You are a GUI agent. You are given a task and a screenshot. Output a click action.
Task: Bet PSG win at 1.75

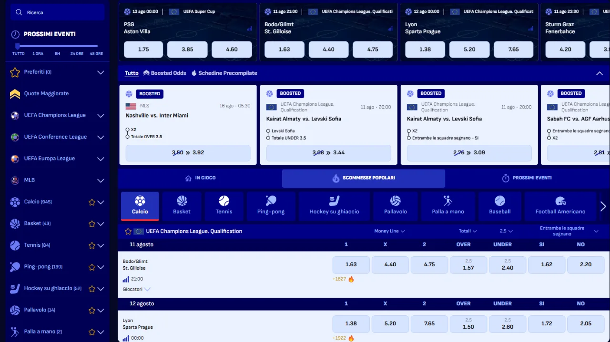click(x=143, y=50)
